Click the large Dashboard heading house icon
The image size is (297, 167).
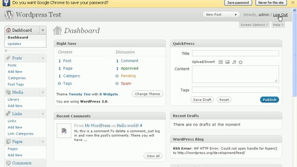point(58,30)
